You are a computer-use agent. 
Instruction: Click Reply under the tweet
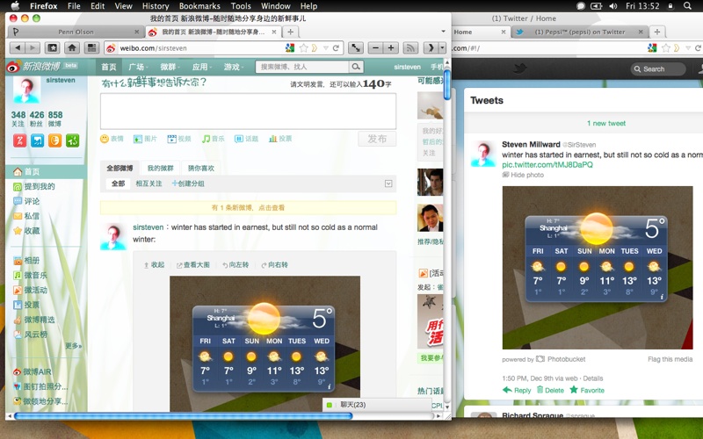point(517,390)
